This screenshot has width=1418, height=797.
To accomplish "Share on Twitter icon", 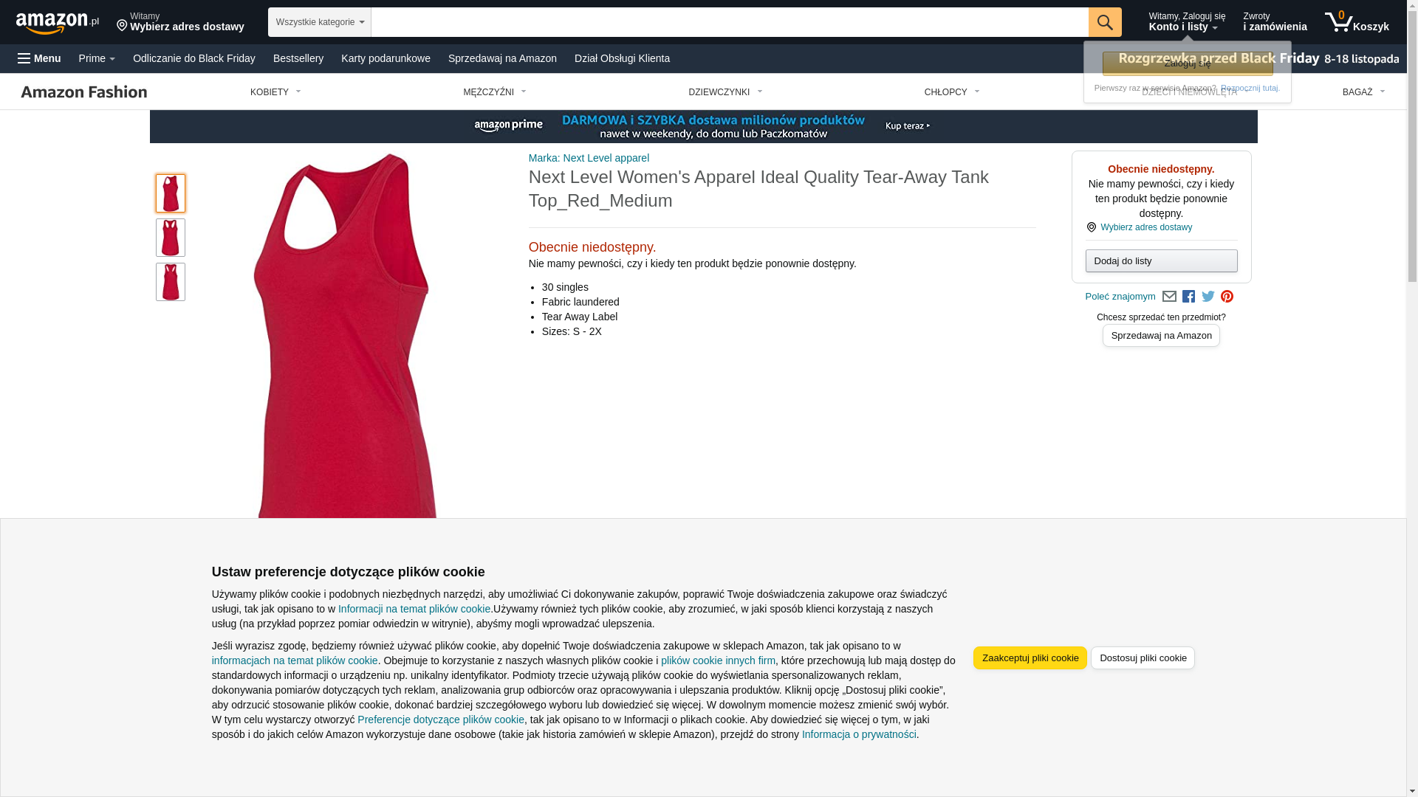I will click(x=1208, y=297).
